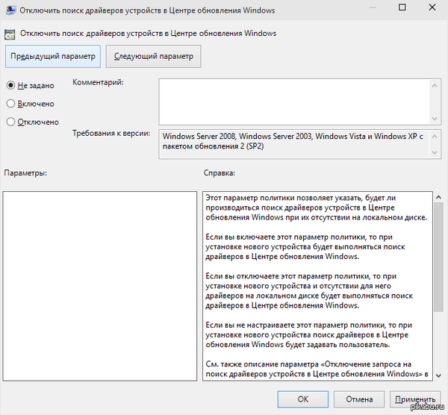Go to 'Предыдущий параметр'

point(53,56)
